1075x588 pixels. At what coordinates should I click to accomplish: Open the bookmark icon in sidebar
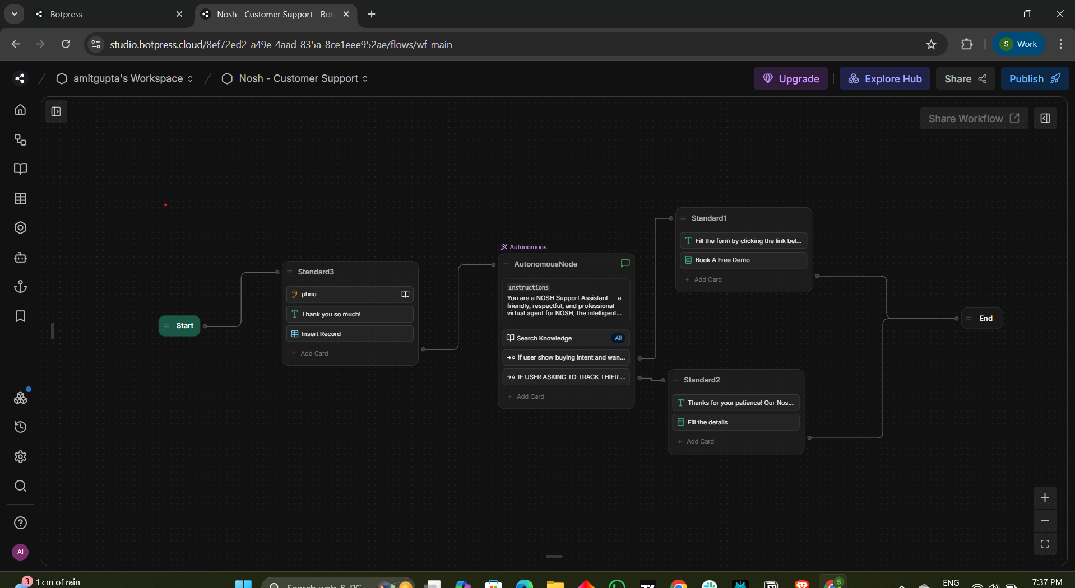tap(20, 316)
